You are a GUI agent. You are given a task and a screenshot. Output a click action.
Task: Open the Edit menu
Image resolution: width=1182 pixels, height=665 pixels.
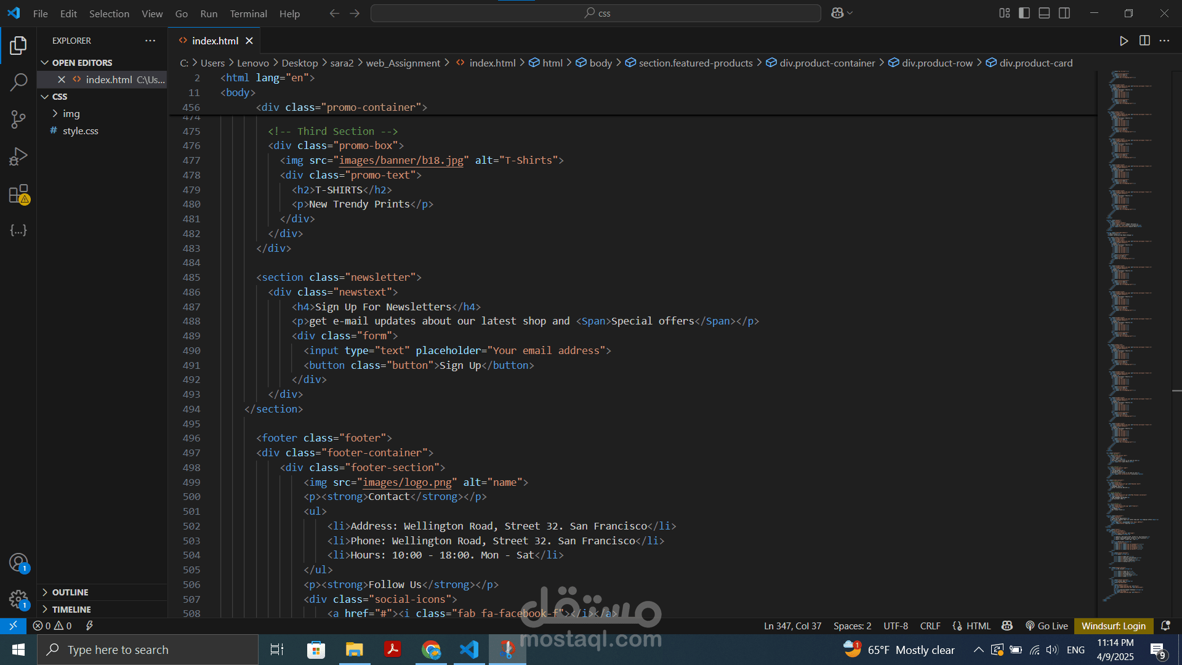[x=68, y=14]
